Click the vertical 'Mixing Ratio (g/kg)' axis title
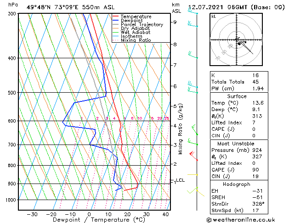Image resolution: width=289 pixels, height=223 pixels. point(180,129)
